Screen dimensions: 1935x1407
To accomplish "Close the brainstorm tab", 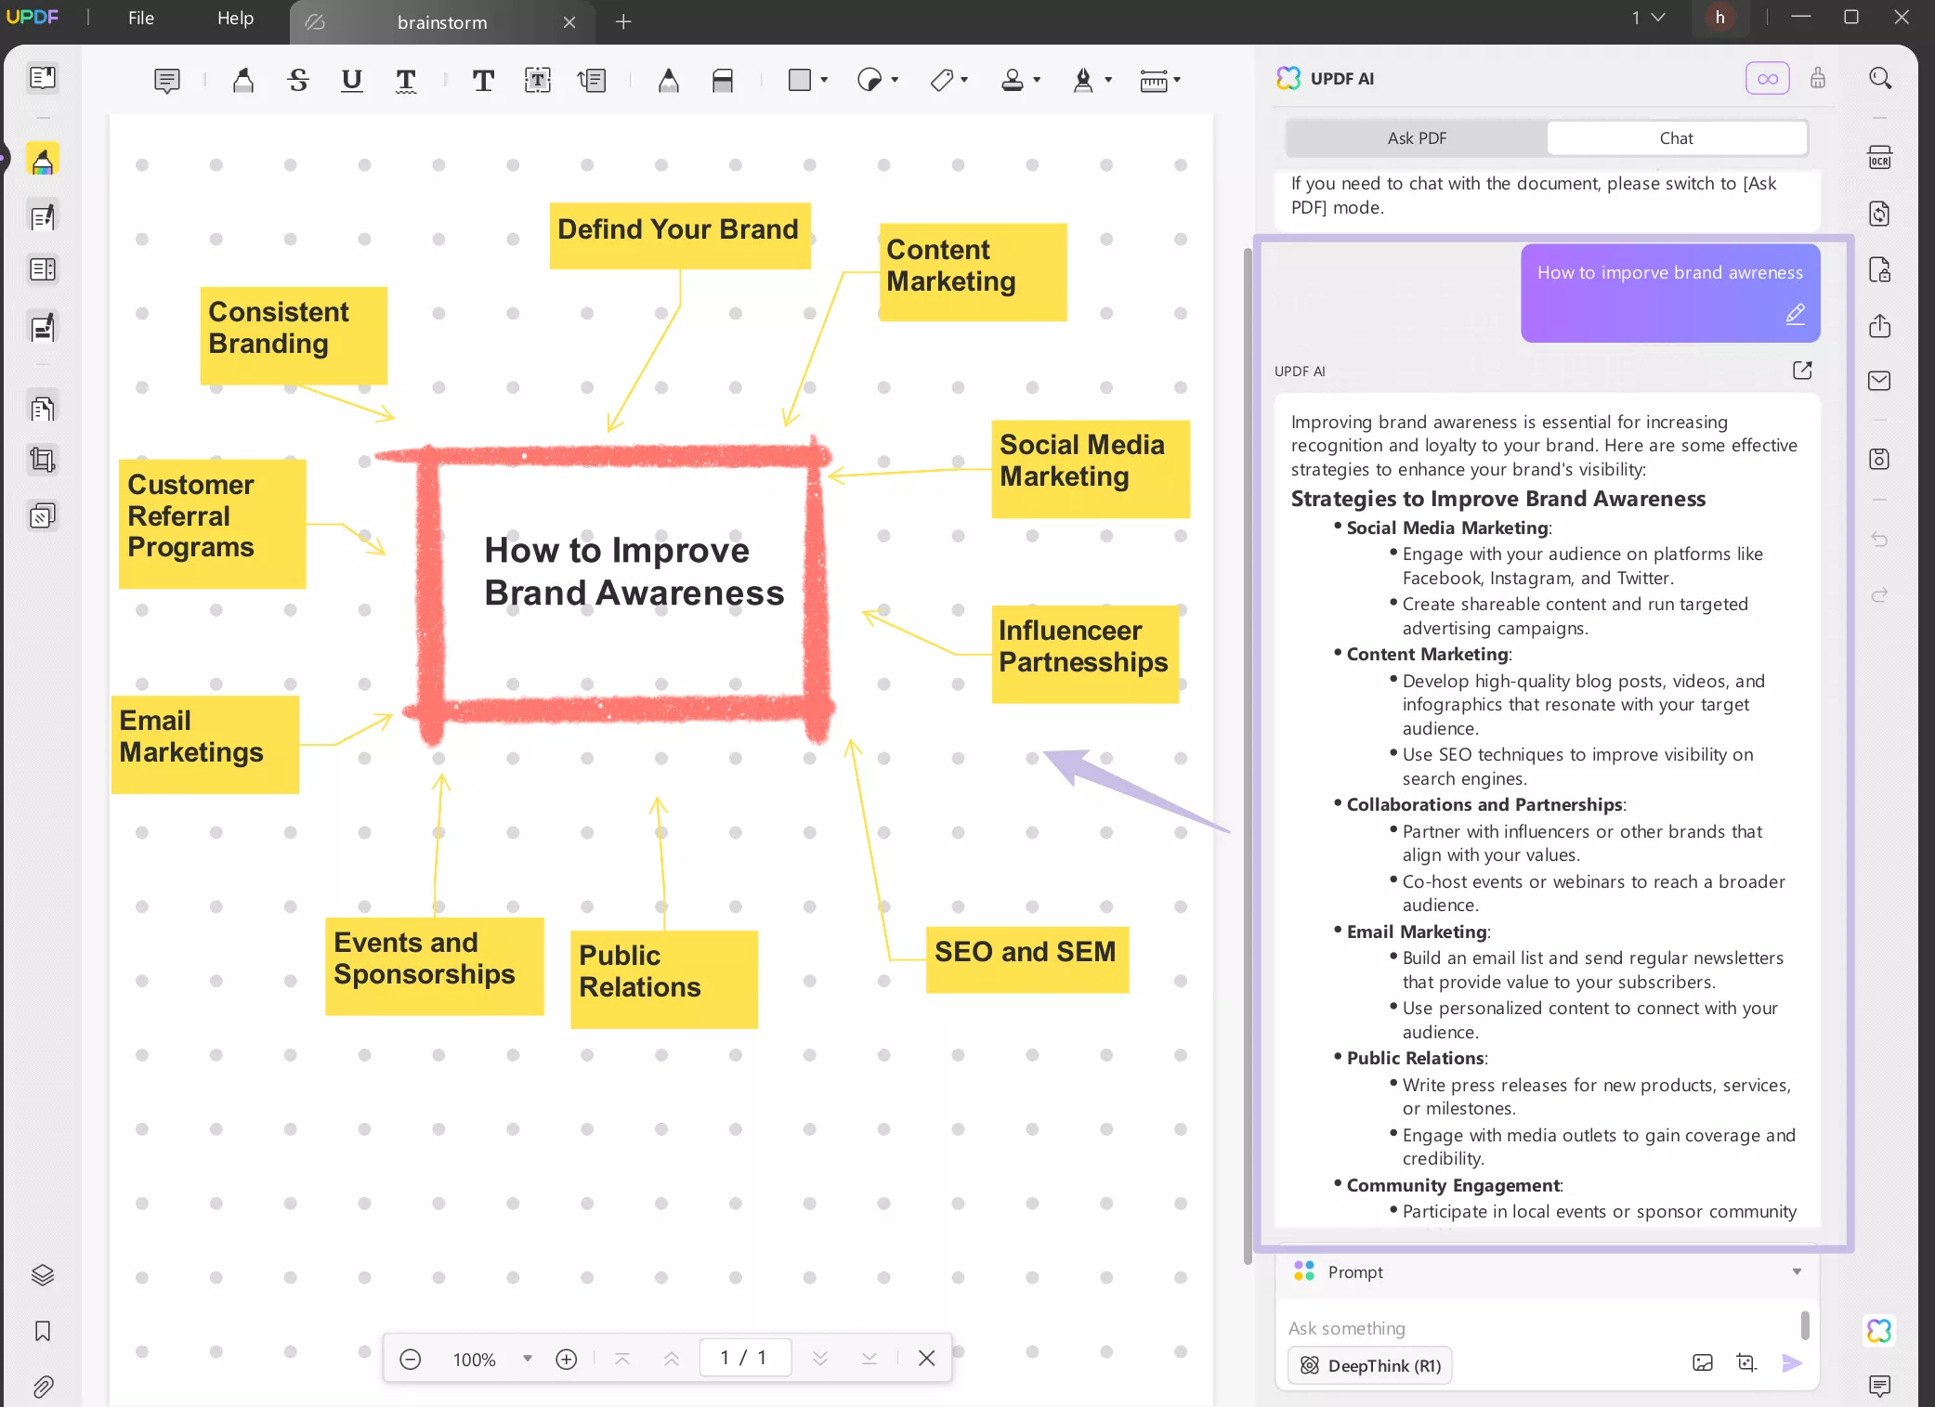I will tap(569, 22).
